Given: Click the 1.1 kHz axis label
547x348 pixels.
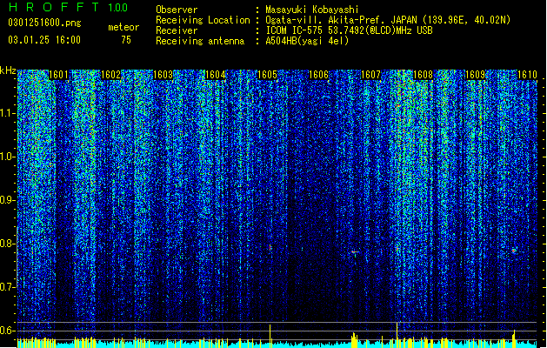Looking at the screenshot, I should [8, 113].
